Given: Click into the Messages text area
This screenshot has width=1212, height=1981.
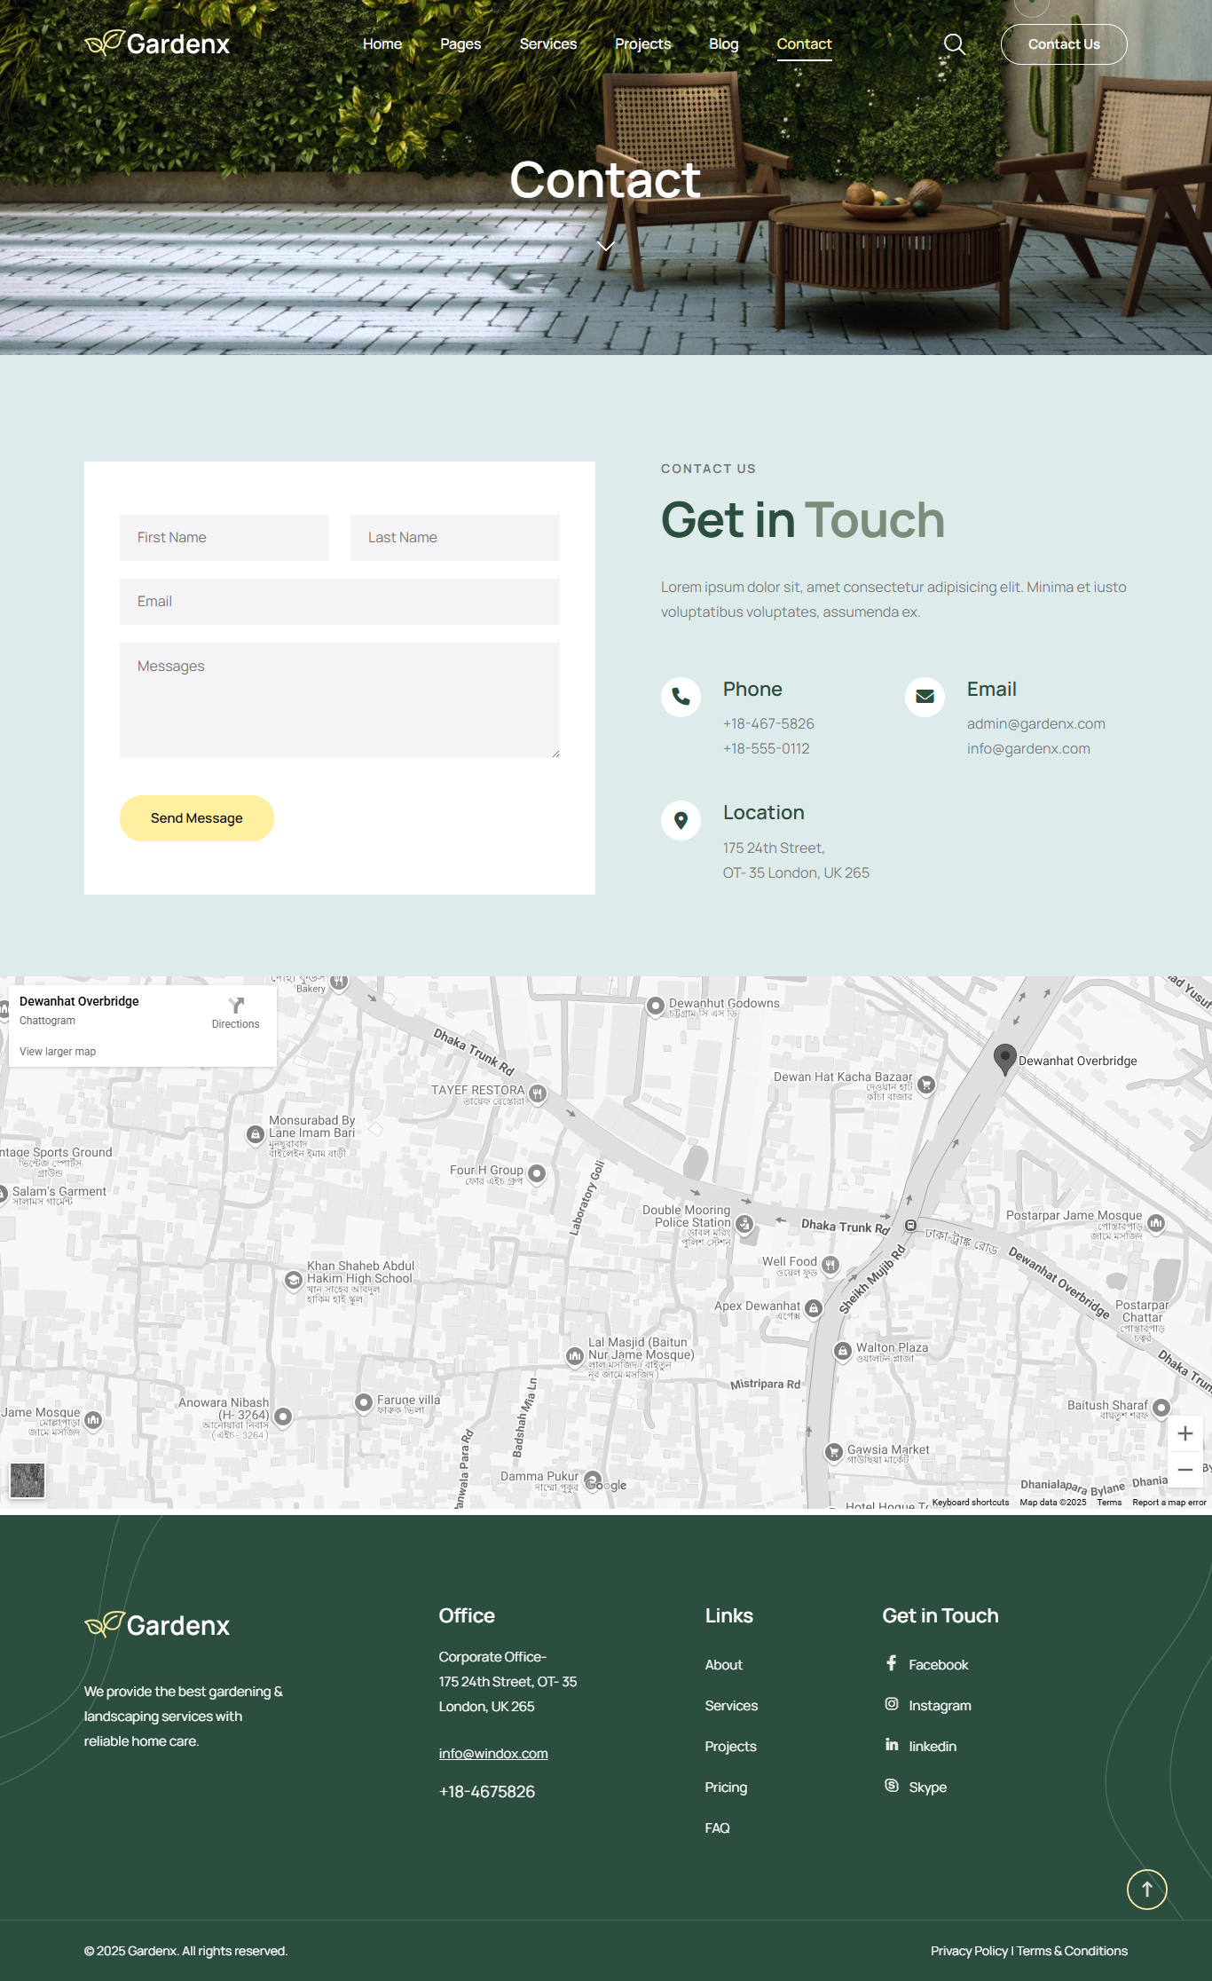Looking at the screenshot, I should [339, 699].
